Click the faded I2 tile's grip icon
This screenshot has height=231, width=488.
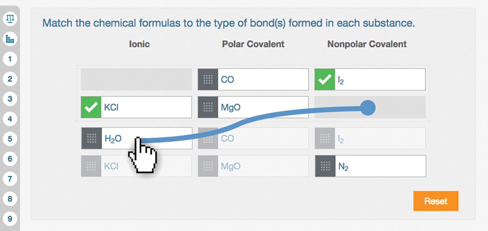[325, 138]
